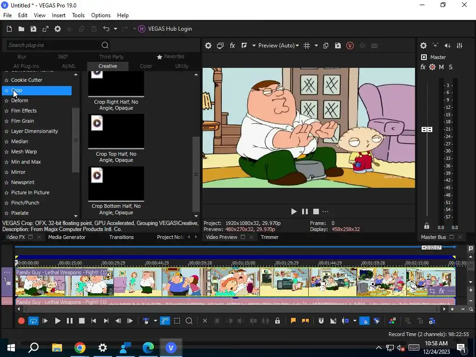The width and height of the screenshot is (476, 357).
Task: Open preview transport more options ellipsis
Action: coord(325,212)
